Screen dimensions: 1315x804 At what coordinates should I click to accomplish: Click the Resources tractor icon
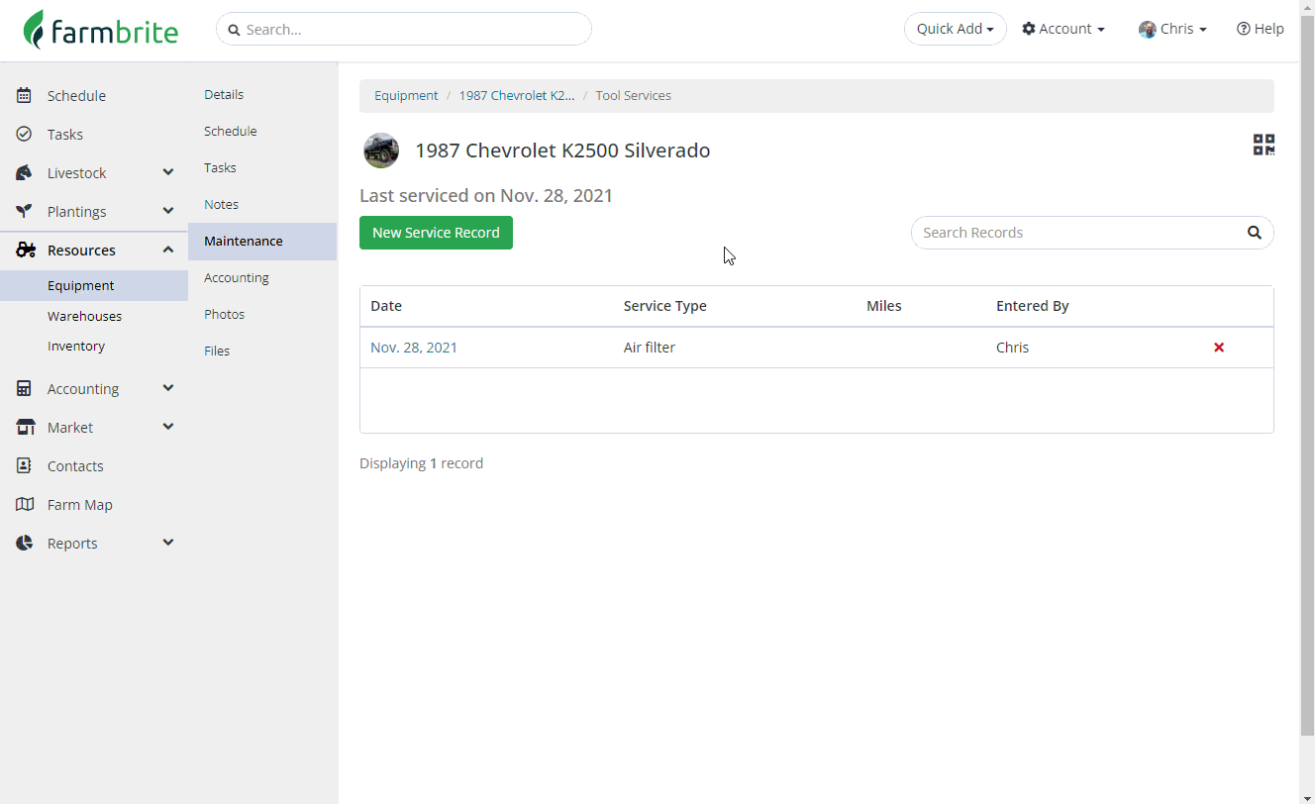tap(26, 251)
